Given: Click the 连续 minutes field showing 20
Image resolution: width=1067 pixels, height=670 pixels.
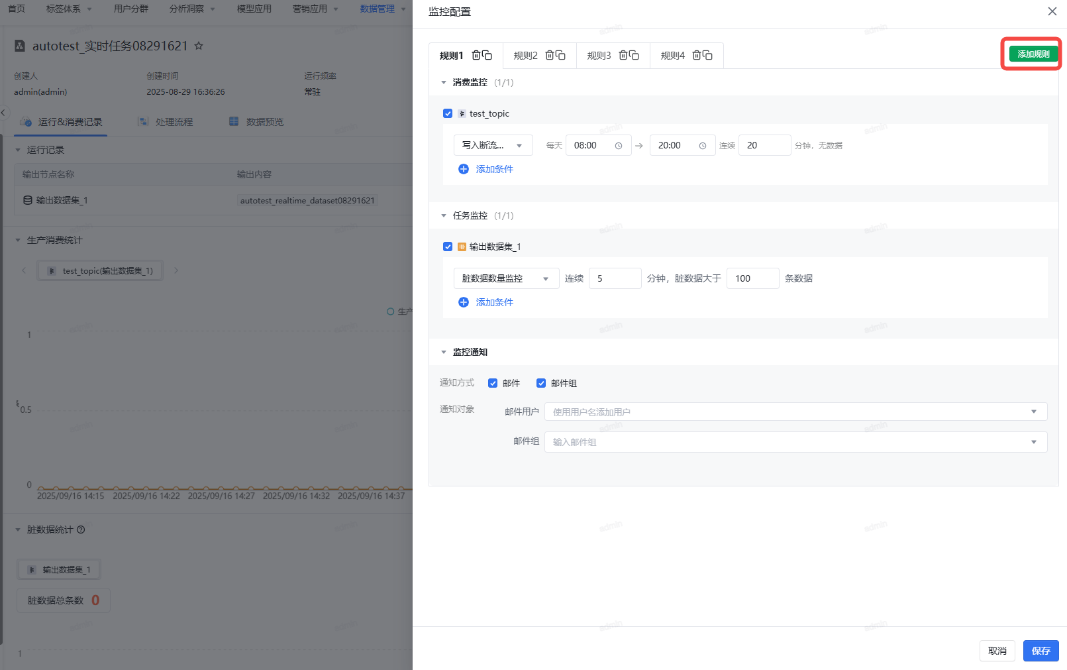Looking at the screenshot, I should pos(765,145).
